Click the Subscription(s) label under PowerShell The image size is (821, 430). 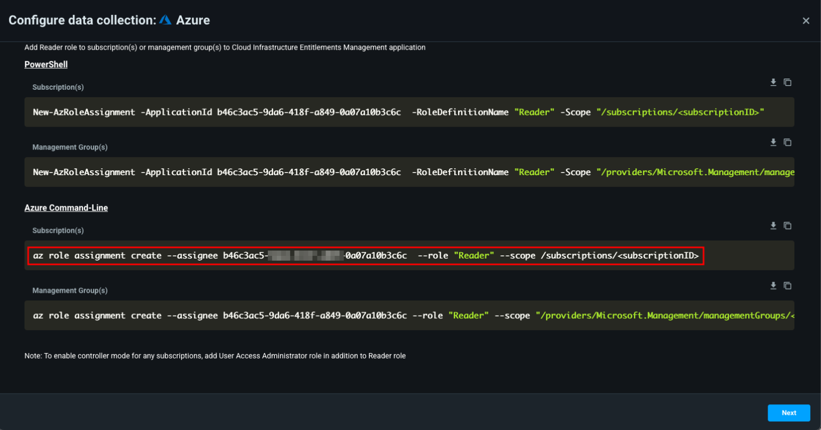[x=58, y=87]
